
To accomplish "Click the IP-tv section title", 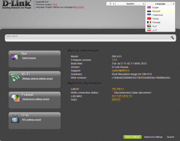I will (25, 115).
